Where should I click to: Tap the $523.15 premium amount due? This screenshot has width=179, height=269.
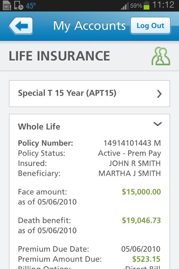click(x=146, y=259)
